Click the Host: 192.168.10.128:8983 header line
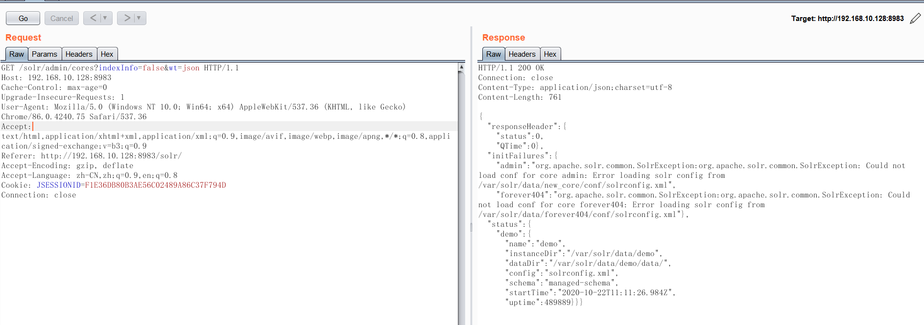 tap(56, 78)
